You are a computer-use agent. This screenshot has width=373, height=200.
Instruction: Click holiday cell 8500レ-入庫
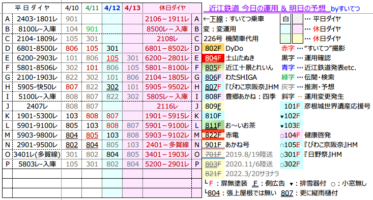pyautogui.click(x=167, y=29)
